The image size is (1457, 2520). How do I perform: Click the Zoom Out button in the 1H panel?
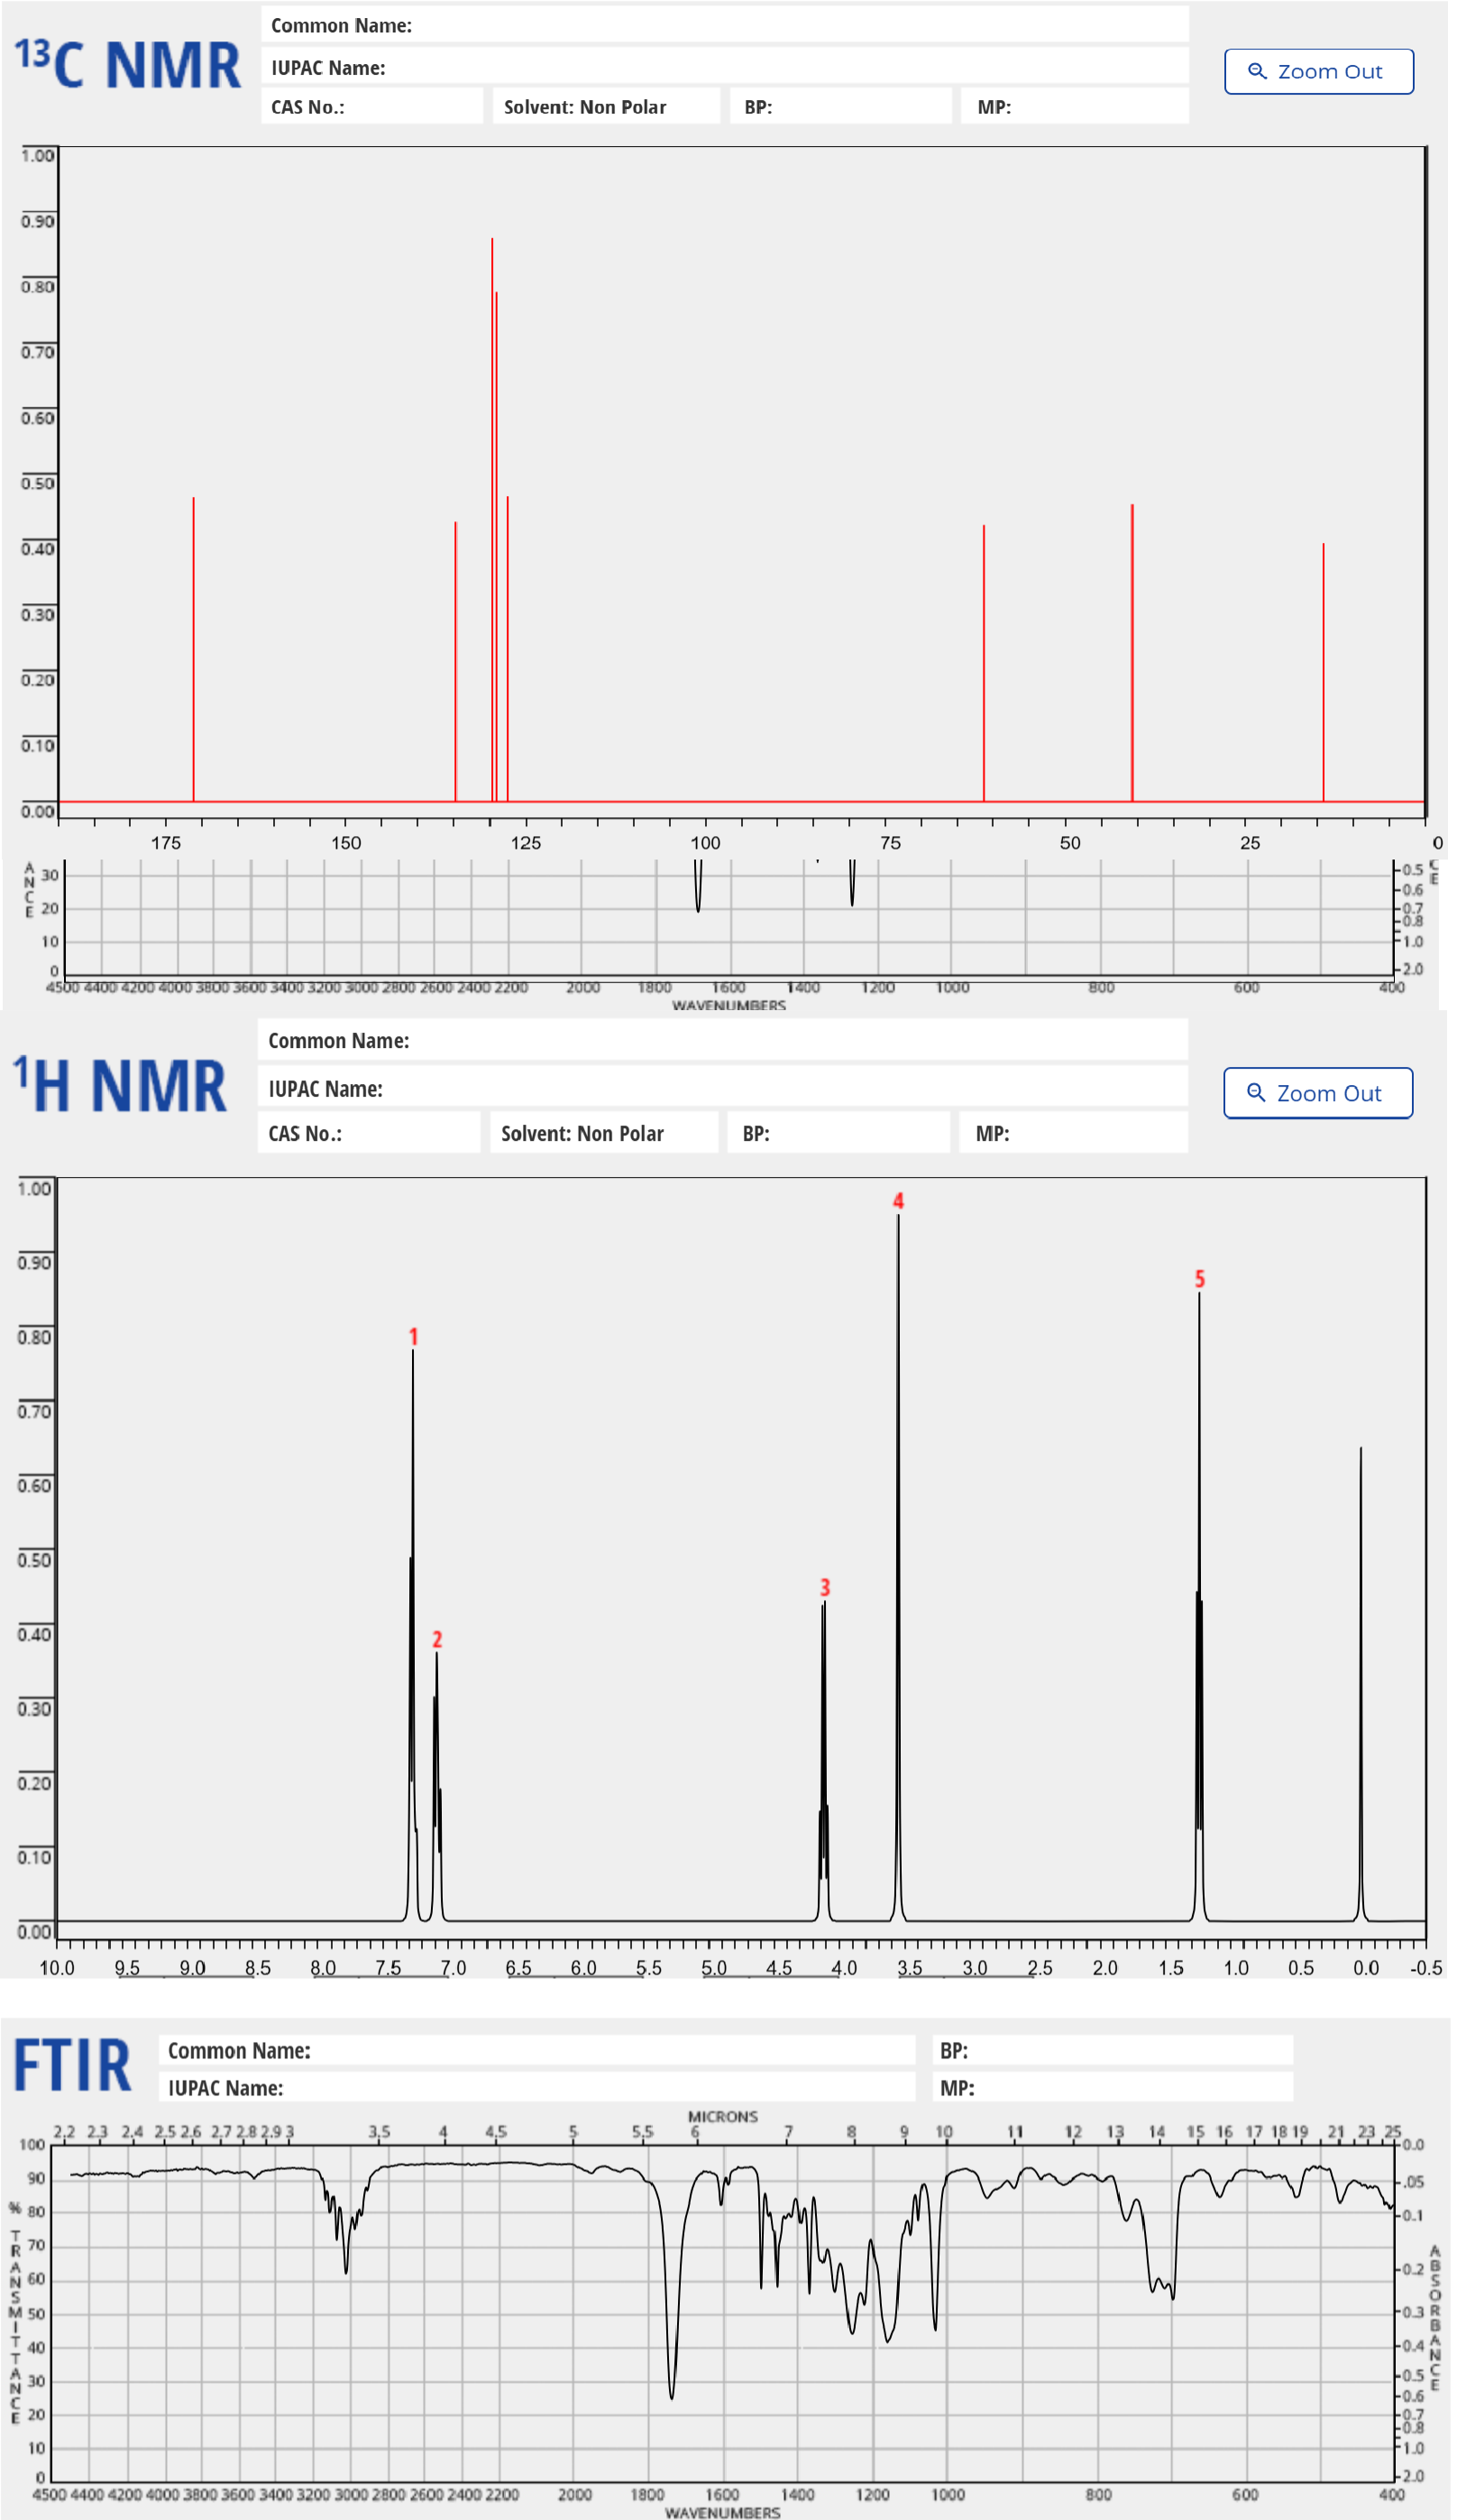[1318, 1093]
